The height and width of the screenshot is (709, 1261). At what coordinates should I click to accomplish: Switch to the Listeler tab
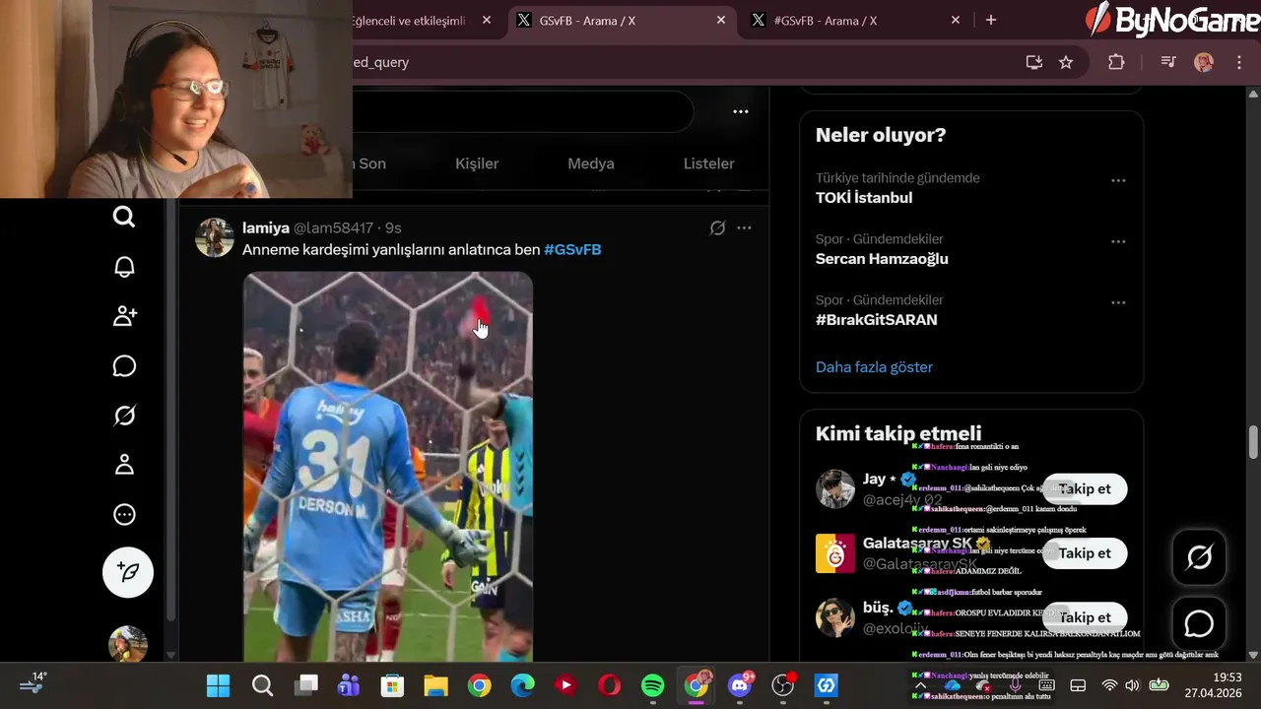click(x=709, y=163)
